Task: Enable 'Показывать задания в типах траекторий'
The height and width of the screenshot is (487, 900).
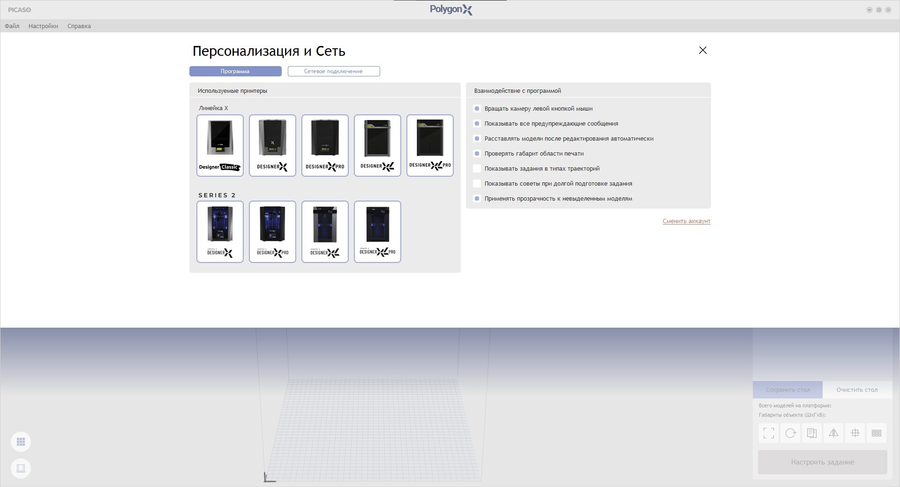Action: 477,169
